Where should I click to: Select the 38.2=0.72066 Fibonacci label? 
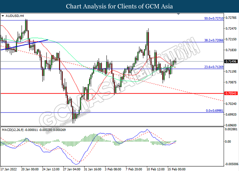point(214,40)
